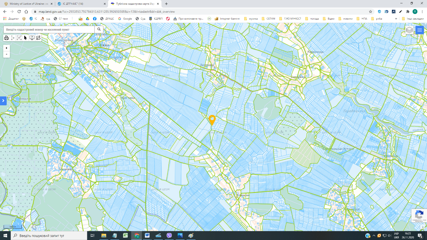
Task: Click the pen extension icon
Action: (401, 11)
